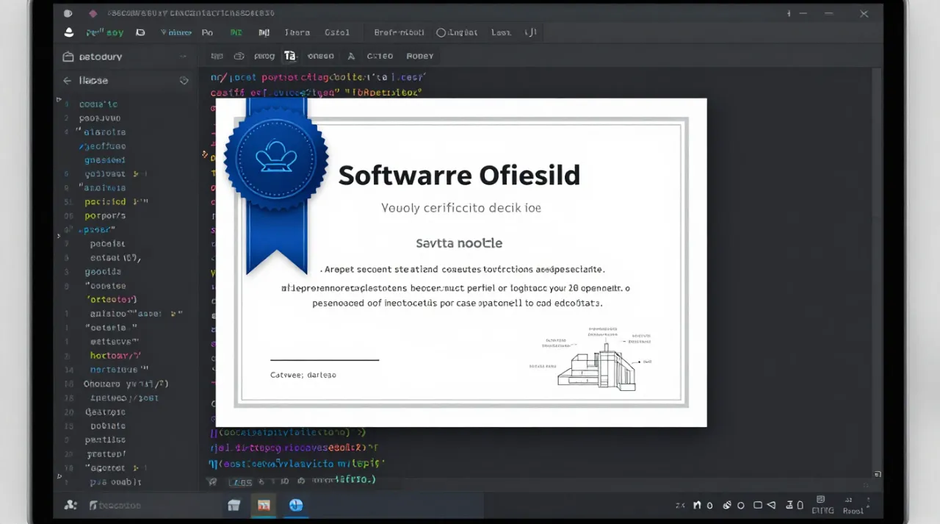Click the editor's vertical scrollbar
This screenshot has width=940, height=524.
click(x=877, y=268)
